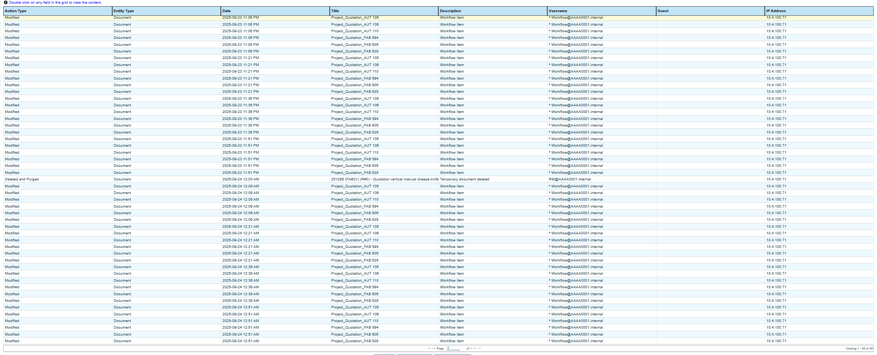
Task: Select Project_Quotation_AUT 110 in the 11:06 PM group
Action: coord(384,31)
